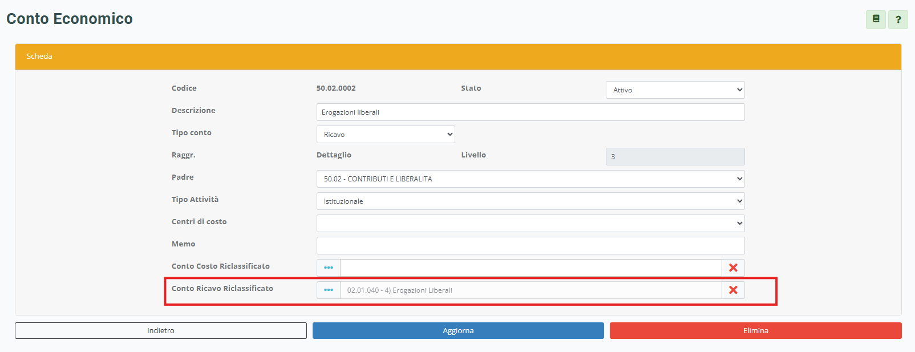Focus the Descrizione field with Erogazioni liberali
The width and height of the screenshot is (915, 352).
531,112
